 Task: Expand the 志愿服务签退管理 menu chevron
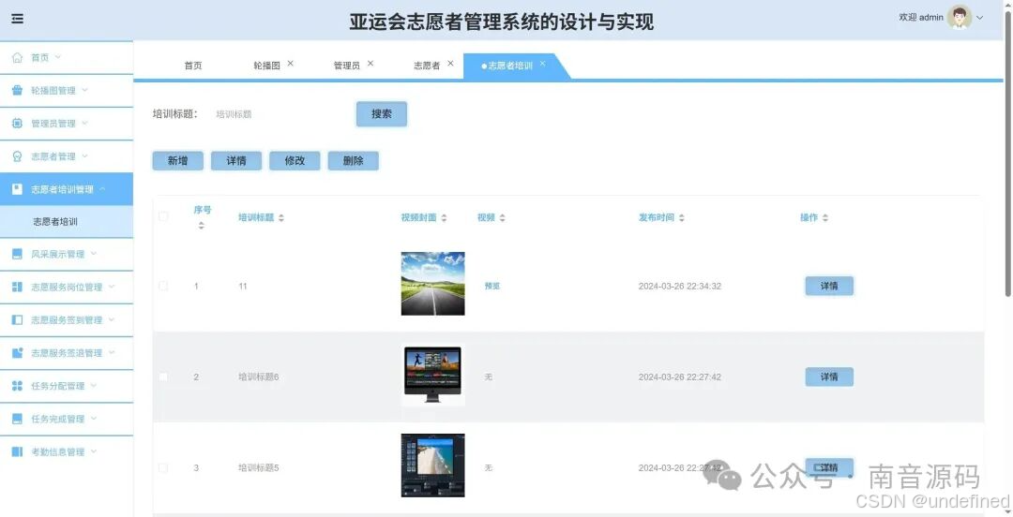tap(112, 352)
